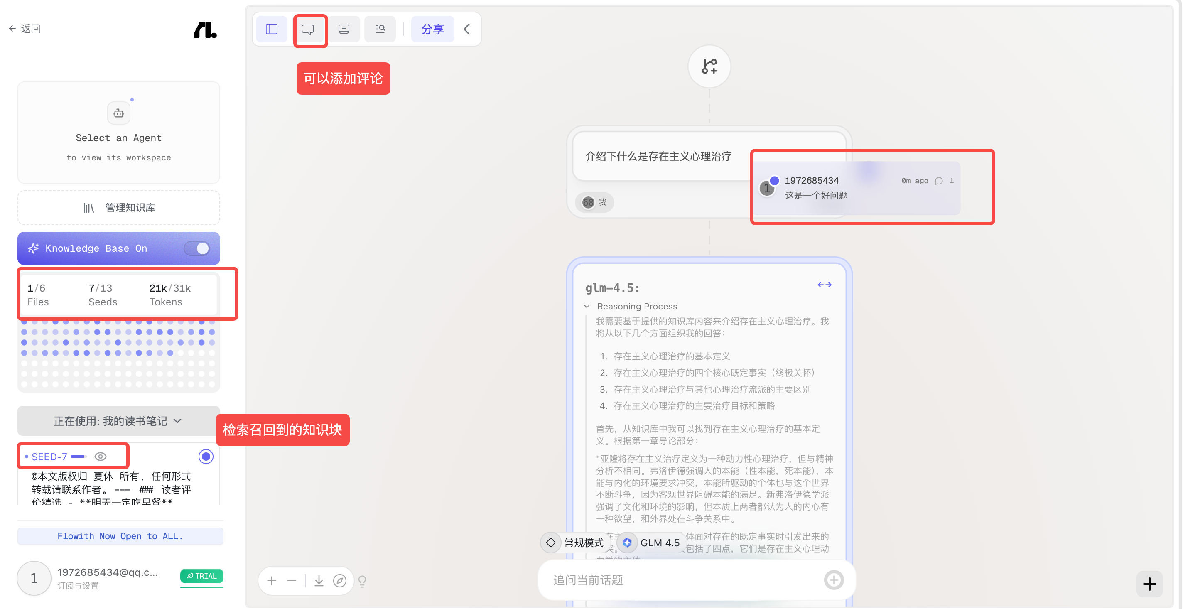1183x609 pixels.
Task: Click the compass recenter icon
Action: (x=340, y=581)
